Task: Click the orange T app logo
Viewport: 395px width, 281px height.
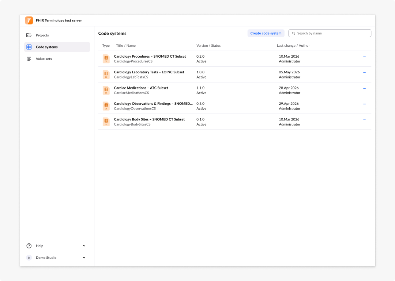Action: click(29, 20)
